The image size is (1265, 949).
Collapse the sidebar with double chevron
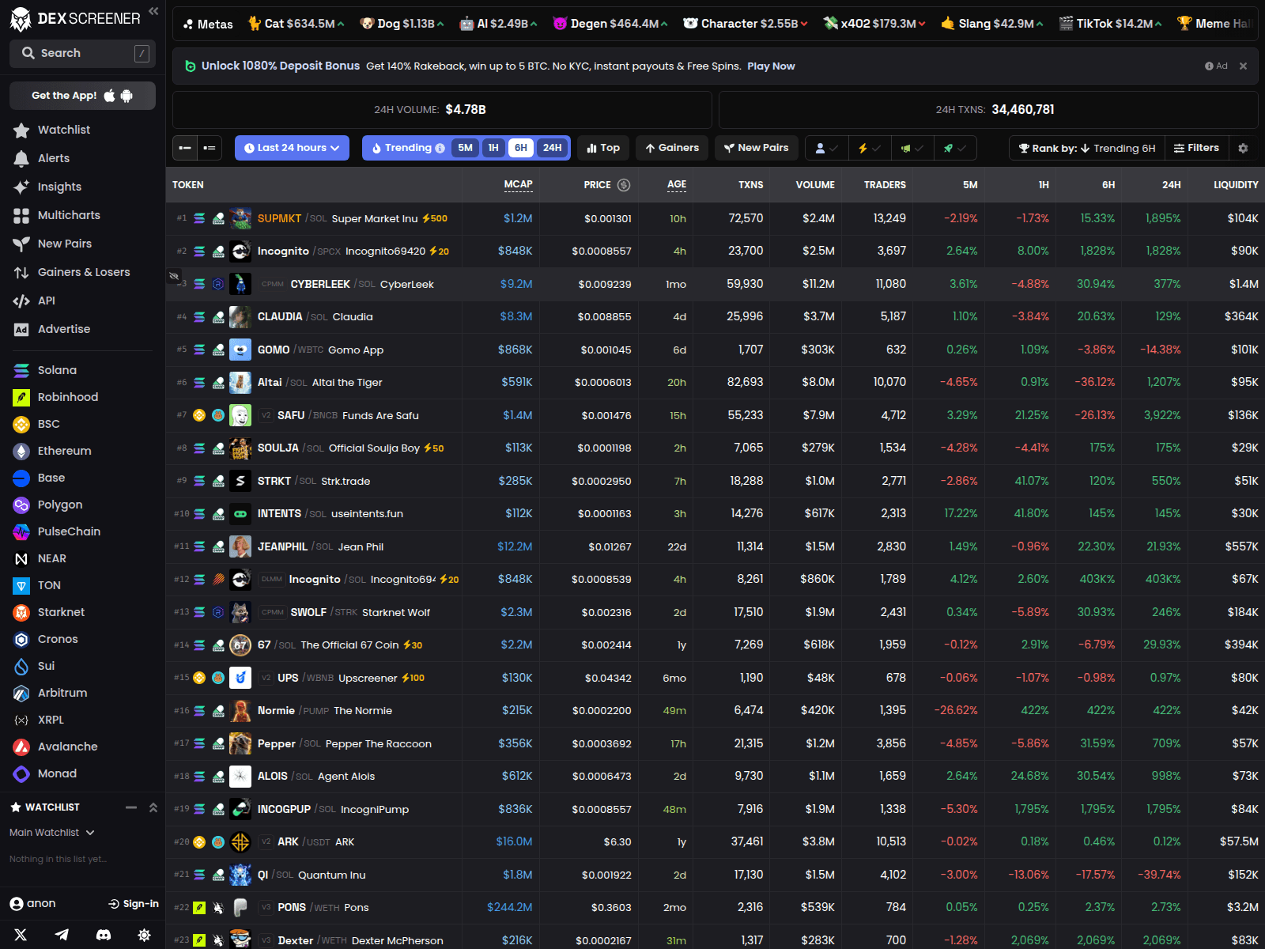click(x=153, y=11)
